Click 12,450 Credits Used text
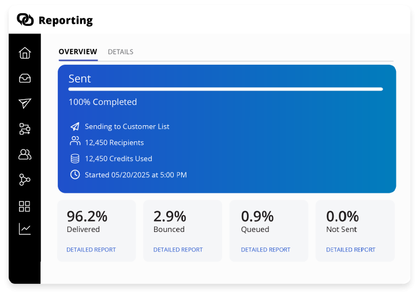The width and height of the screenshot is (419, 296). (118, 159)
